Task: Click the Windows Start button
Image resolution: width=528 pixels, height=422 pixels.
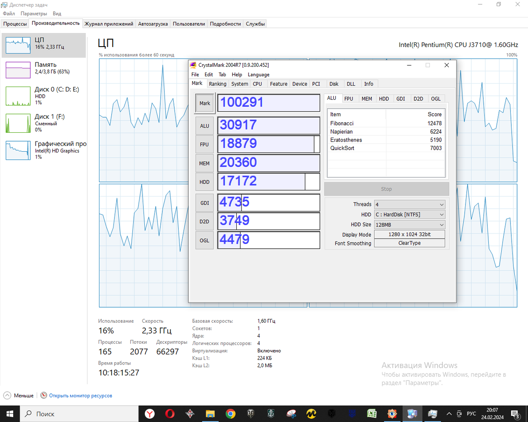Action: (x=10, y=414)
